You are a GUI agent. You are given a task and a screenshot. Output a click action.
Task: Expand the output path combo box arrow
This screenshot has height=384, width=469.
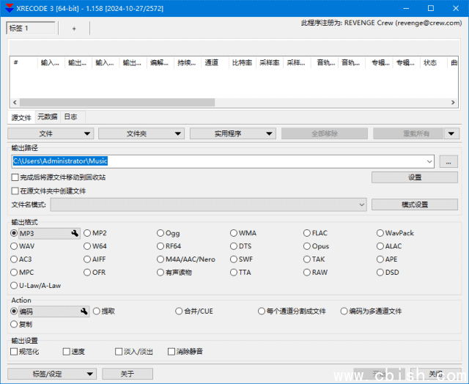point(429,161)
